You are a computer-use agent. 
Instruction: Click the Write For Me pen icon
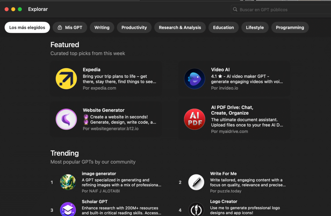tap(196, 182)
